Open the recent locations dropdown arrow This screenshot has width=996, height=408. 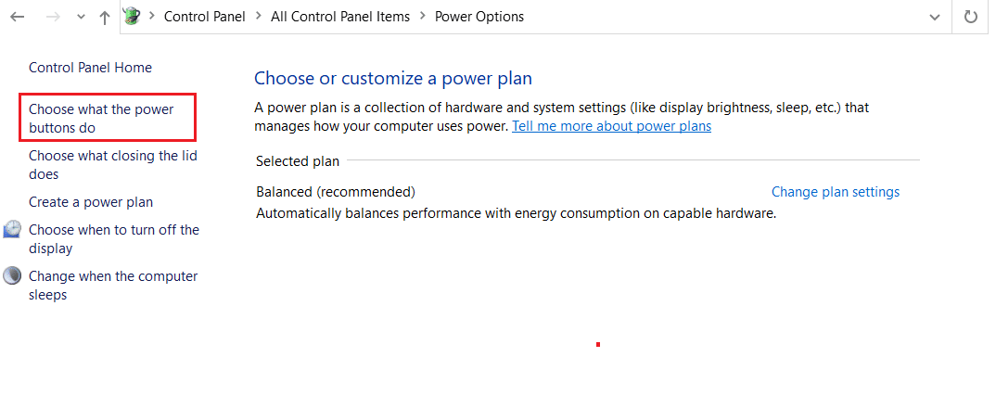click(x=81, y=17)
